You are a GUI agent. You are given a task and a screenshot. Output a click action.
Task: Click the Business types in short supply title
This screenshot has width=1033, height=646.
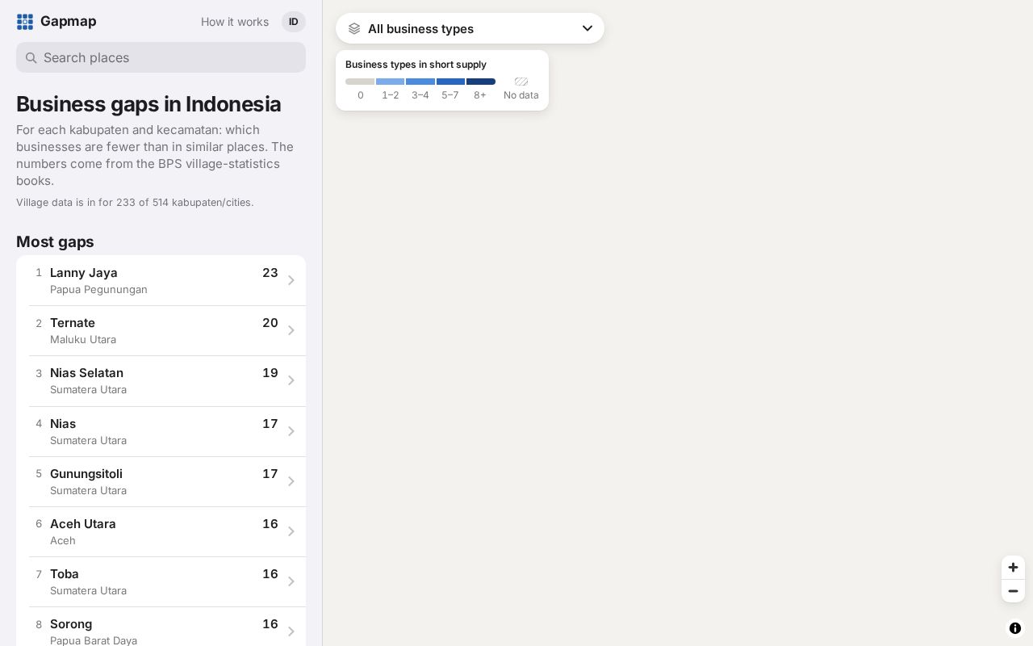tap(416, 65)
